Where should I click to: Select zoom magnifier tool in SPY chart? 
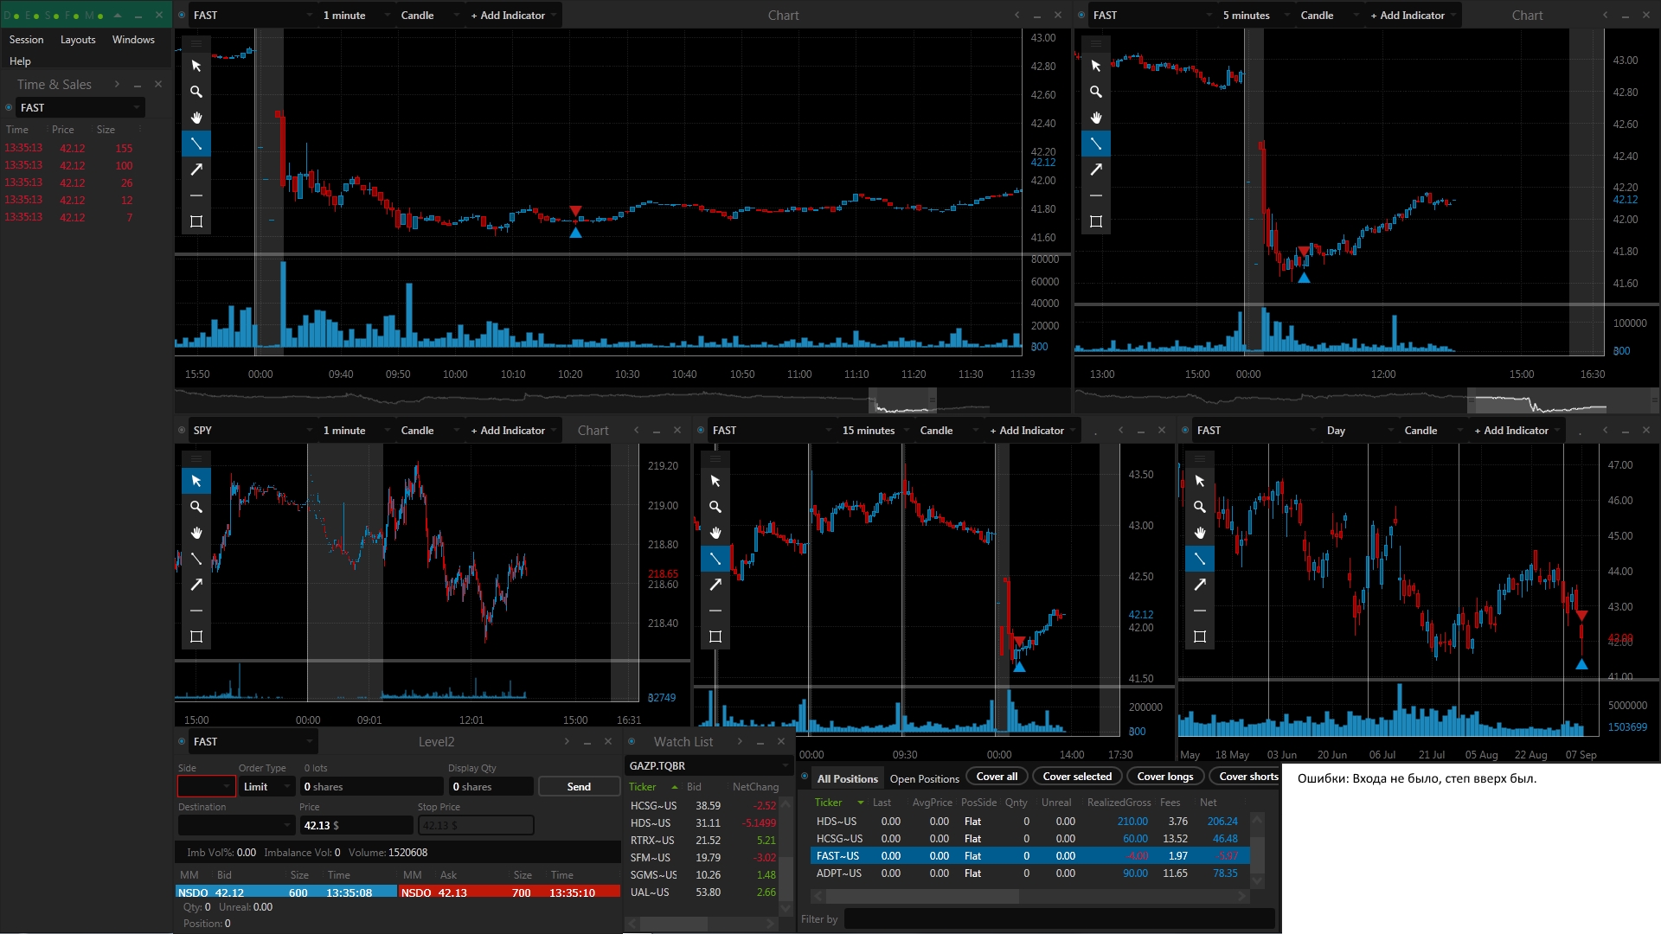click(196, 507)
